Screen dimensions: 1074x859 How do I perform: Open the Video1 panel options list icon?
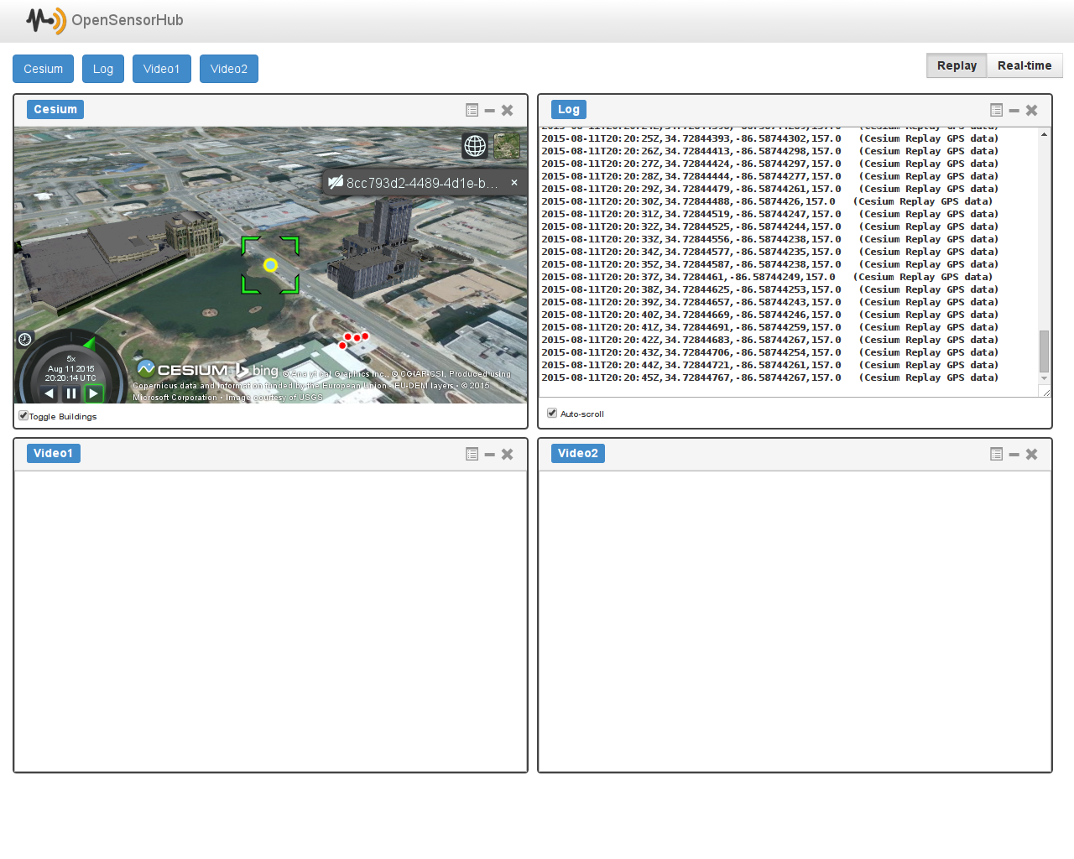(472, 454)
